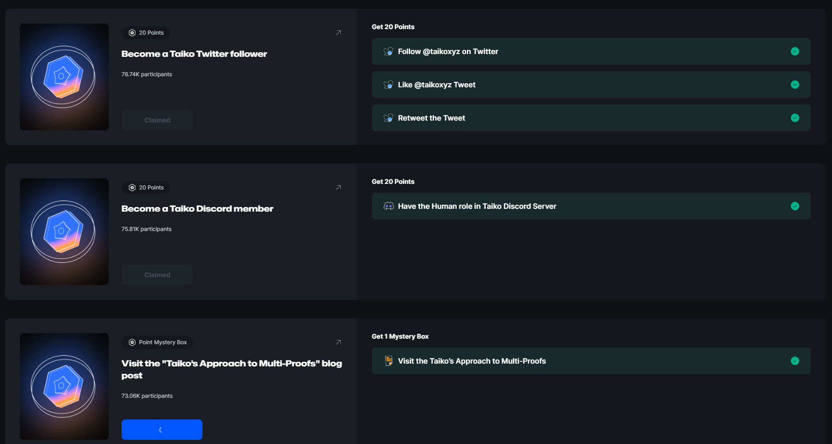Click points icon in Point Mystery Box badge
Viewport: 832px width, 444px height.
point(132,342)
